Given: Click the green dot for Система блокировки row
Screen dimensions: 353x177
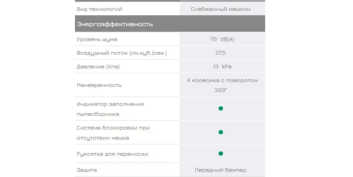Looking at the screenshot, I should [221, 132].
